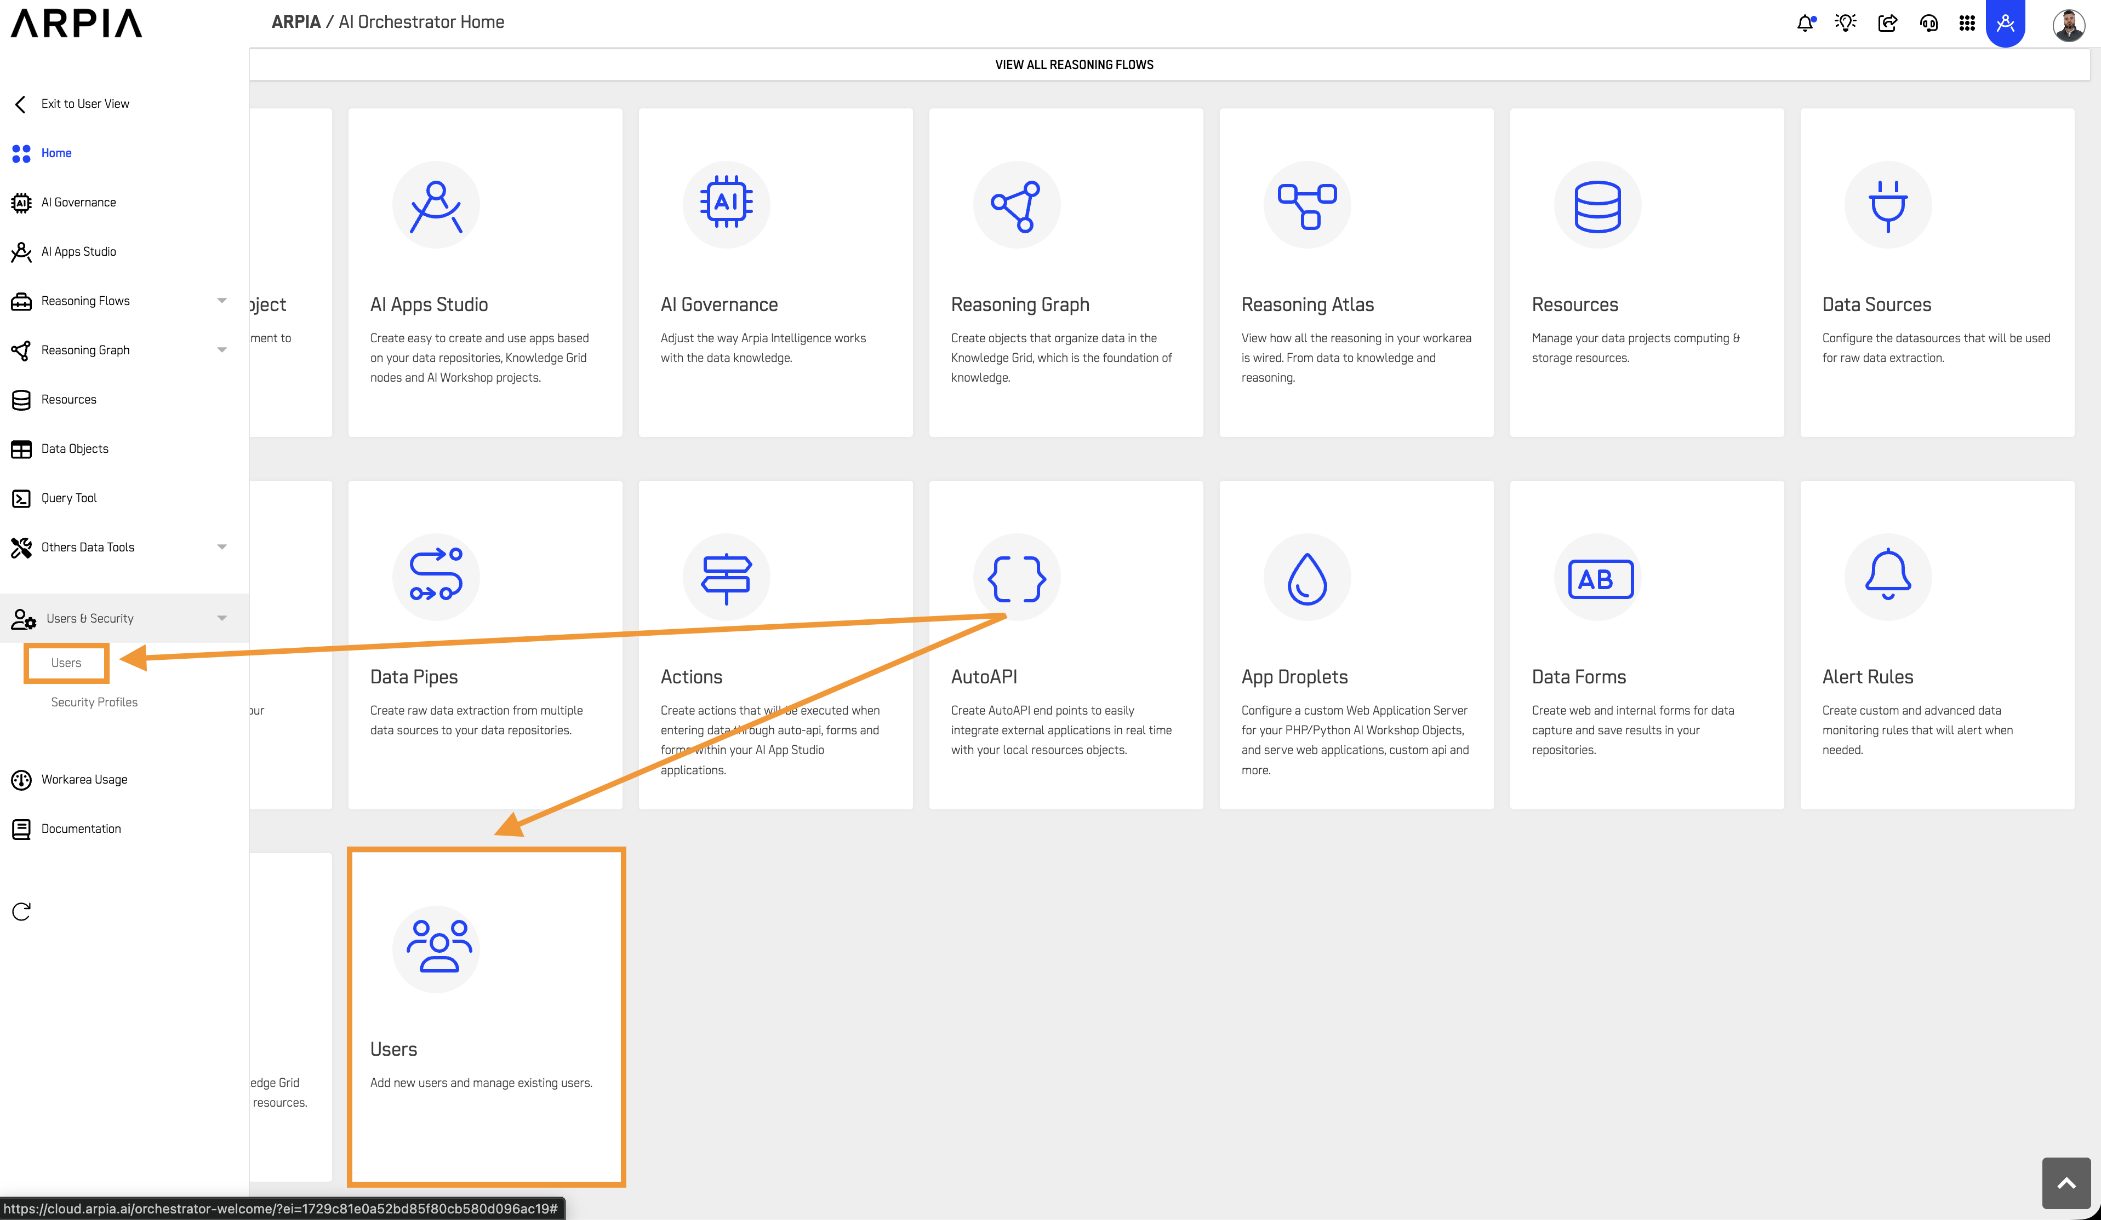Click the blue AI Apps Studio header icon
Image resolution: width=2101 pixels, height=1220 pixels.
point(2006,22)
